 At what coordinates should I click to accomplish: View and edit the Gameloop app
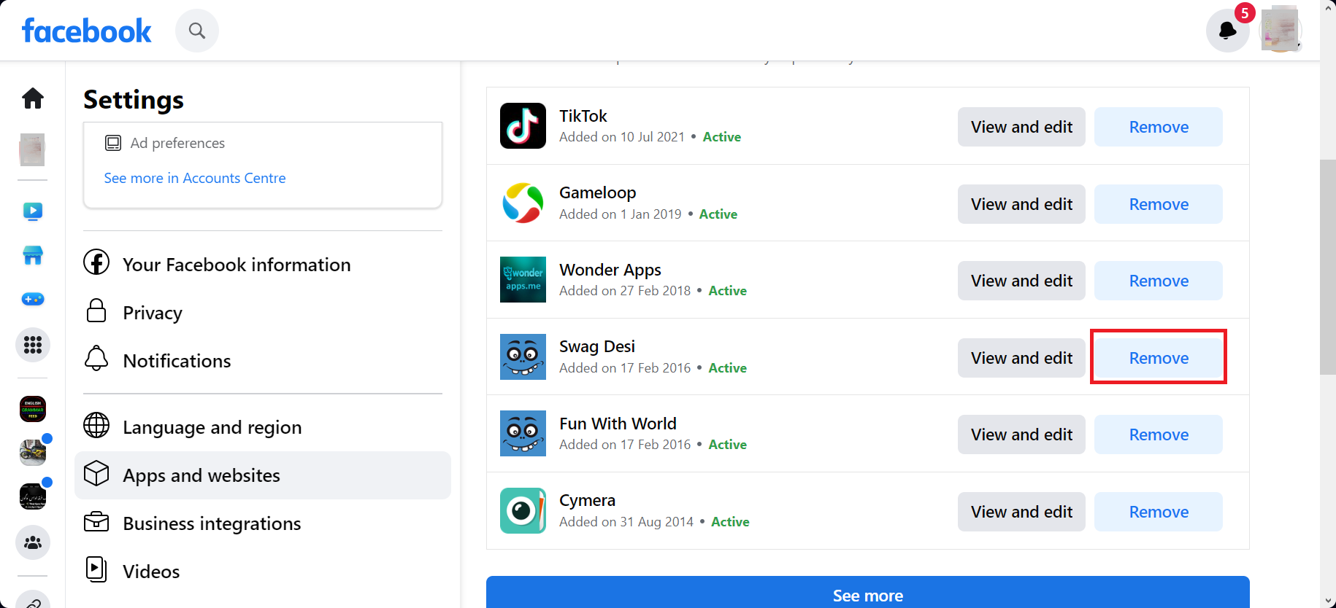(x=1021, y=204)
